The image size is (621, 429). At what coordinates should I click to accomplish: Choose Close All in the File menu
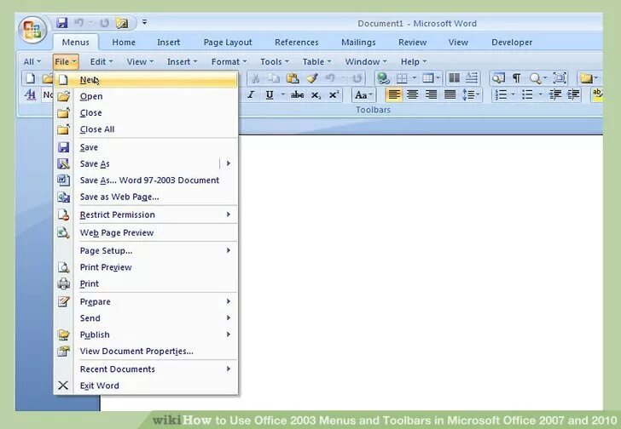click(x=146, y=129)
